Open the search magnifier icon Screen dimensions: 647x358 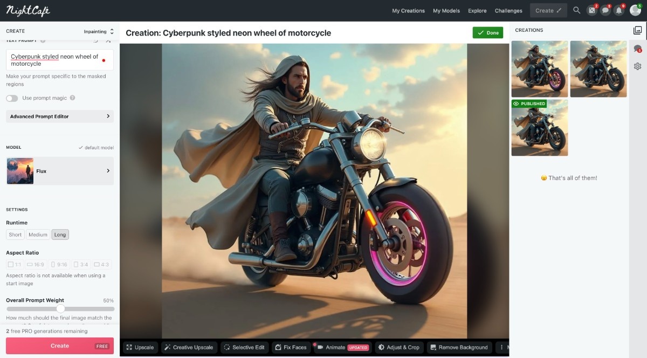[x=577, y=10]
